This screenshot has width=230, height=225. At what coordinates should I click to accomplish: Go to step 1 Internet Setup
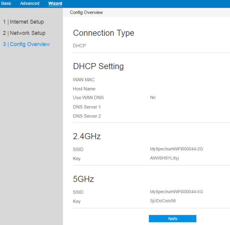click(24, 22)
